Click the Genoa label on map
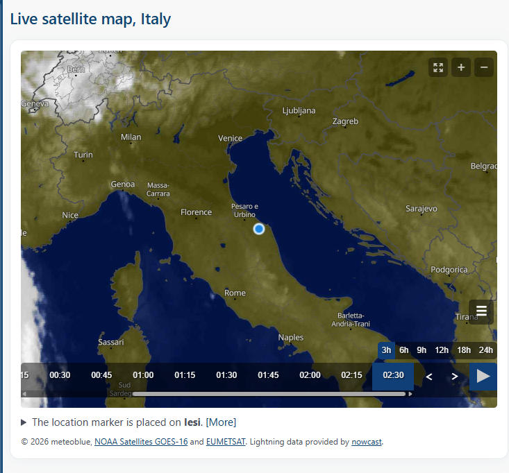 tap(123, 184)
